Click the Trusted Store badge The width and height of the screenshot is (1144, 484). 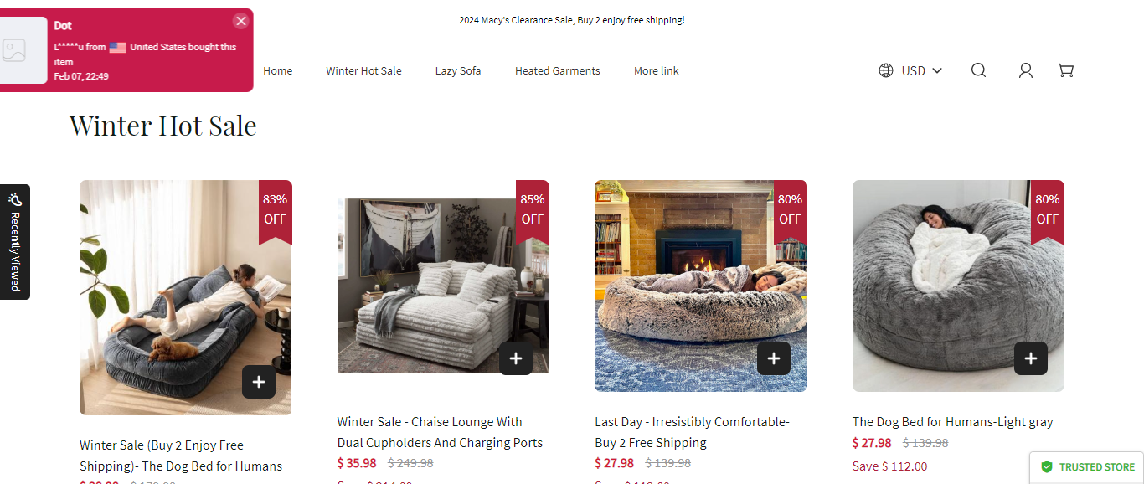tap(1087, 467)
